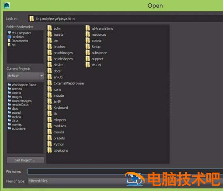Select the Keyboard folder
Screen dimensions: 223x191
pyautogui.click(x=58, y=108)
